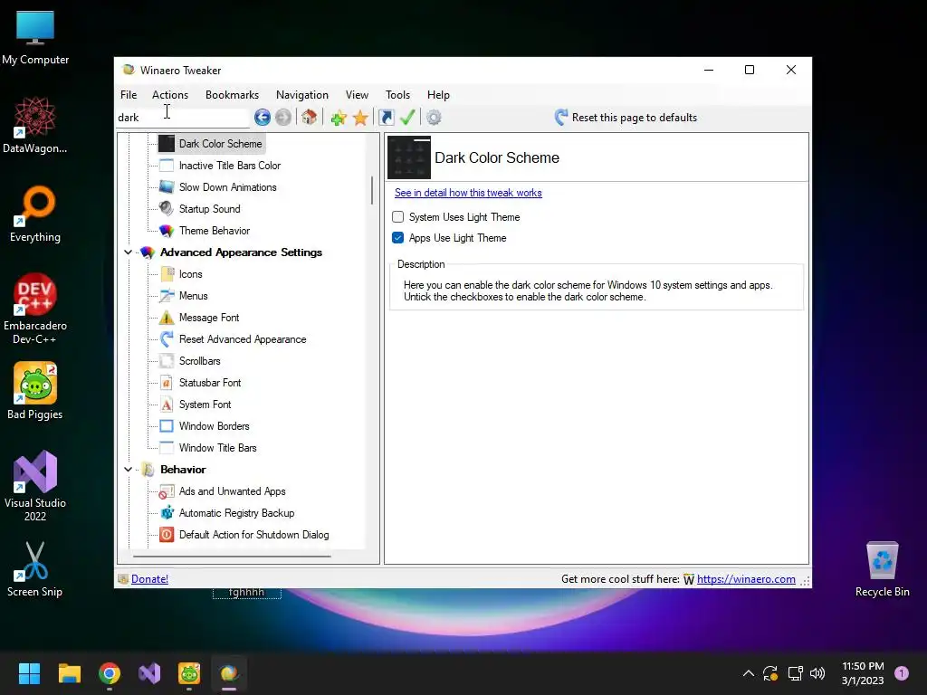Click the Automatic Registry Backup icon

tap(167, 513)
